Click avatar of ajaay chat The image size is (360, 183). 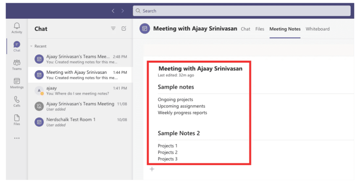pyautogui.click(x=39, y=90)
